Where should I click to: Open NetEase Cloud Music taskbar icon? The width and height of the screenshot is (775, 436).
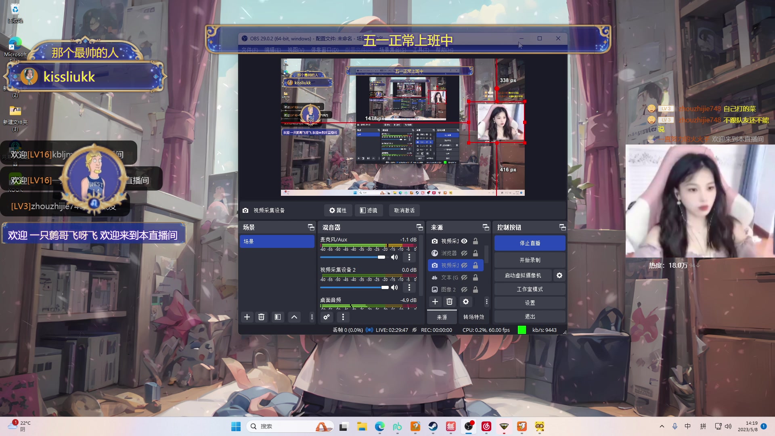(486, 426)
